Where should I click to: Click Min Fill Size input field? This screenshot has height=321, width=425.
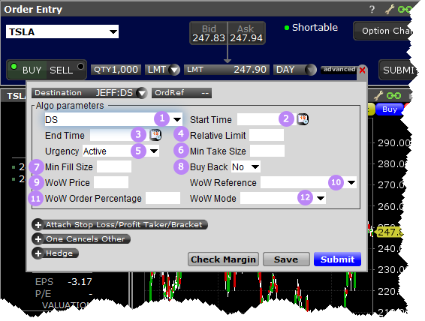coord(114,166)
